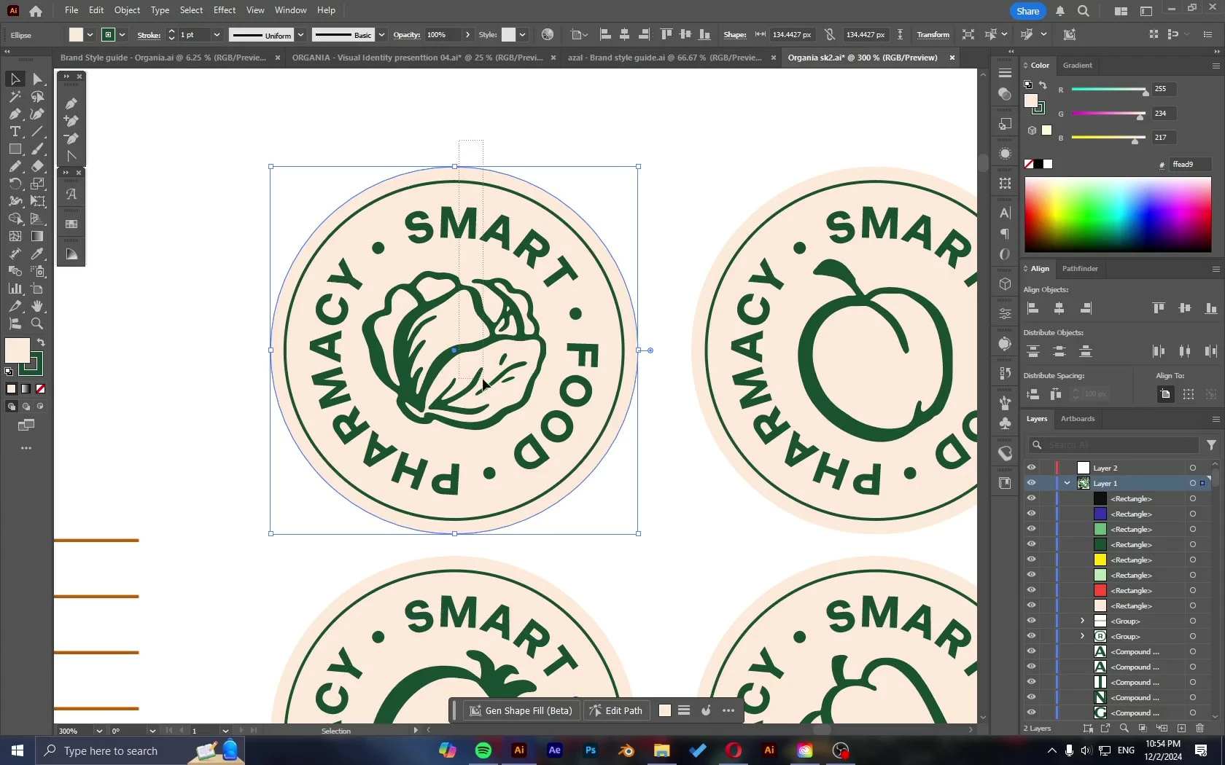
Task: Open the Object menu
Action: (x=127, y=10)
